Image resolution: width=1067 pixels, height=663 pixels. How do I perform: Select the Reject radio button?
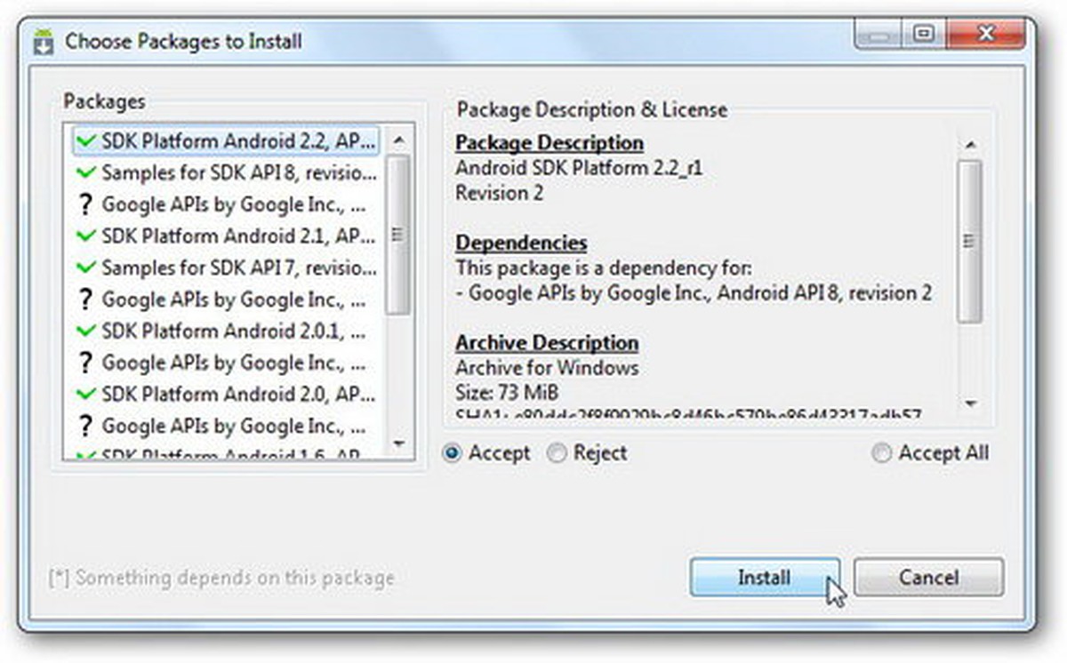point(558,453)
